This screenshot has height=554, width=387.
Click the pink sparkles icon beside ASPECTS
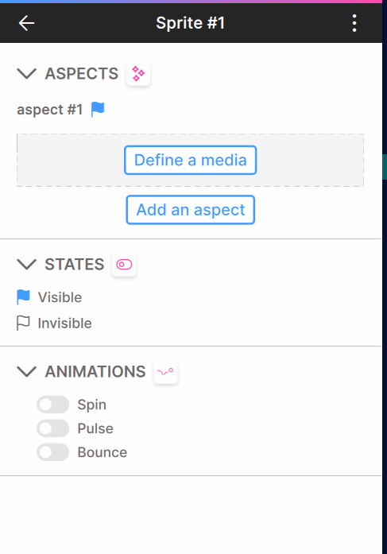(138, 74)
